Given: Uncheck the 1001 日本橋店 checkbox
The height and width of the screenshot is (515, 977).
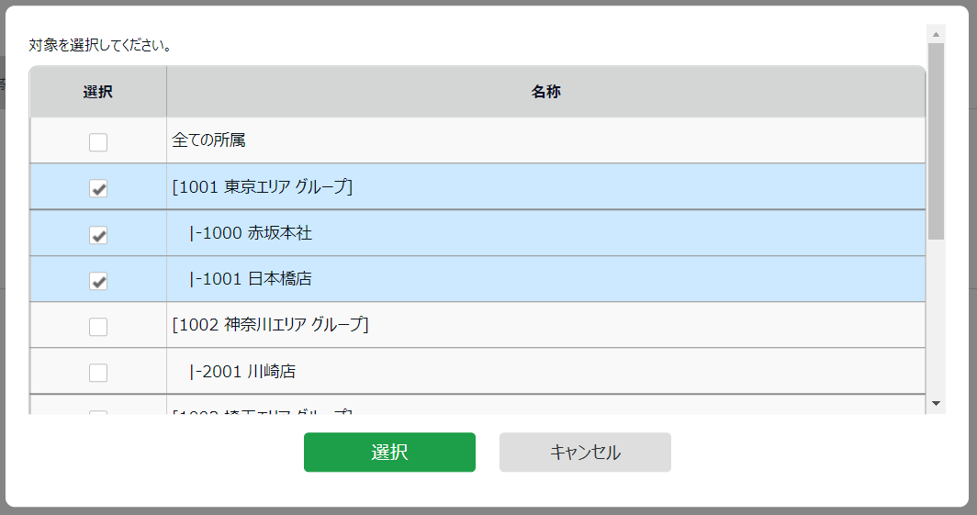Looking at the screenshot, I should tap(98, 281).
